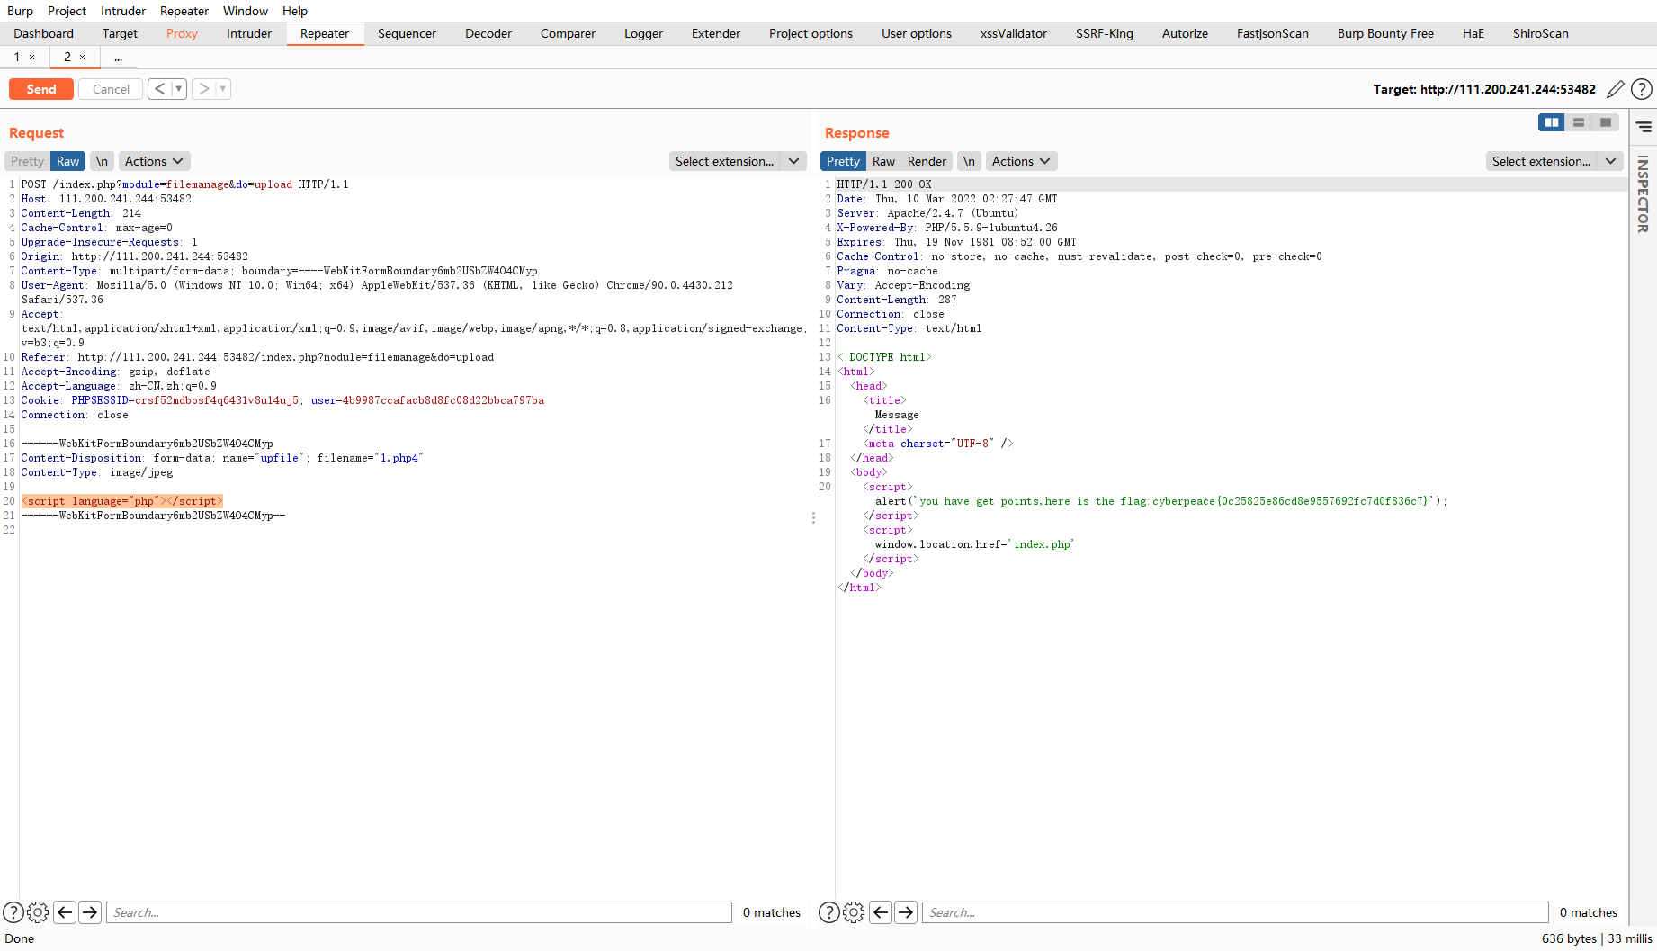Image resolution: width=1657 pixels, height=951 pixels.
Task: Switch to the Dashboard tab
Action: [x=44, y=33]
